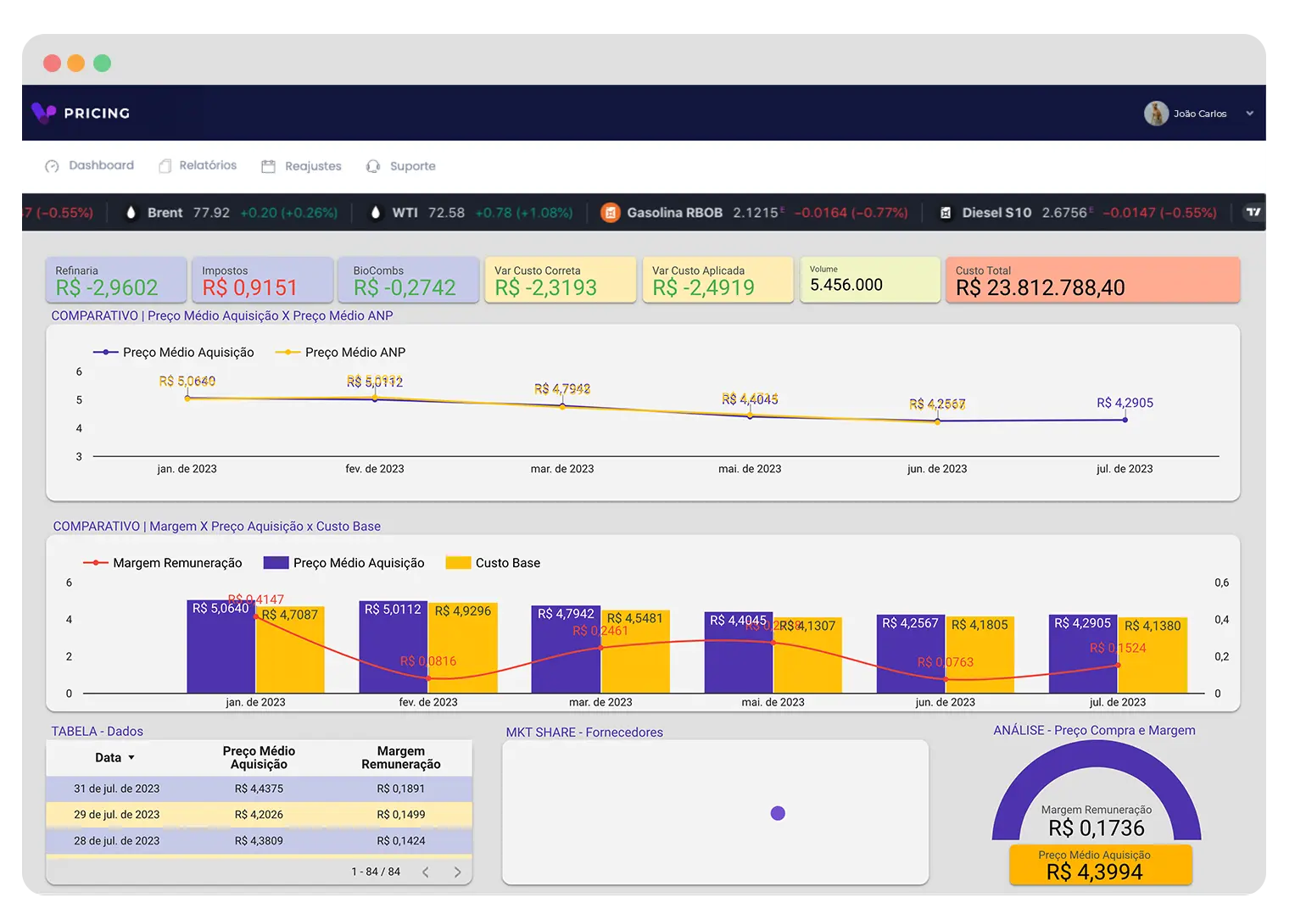This screenshot has height=914, width=1295.
Task: Click the R$ 4,4375 table cell
Action: coord(259,789)
